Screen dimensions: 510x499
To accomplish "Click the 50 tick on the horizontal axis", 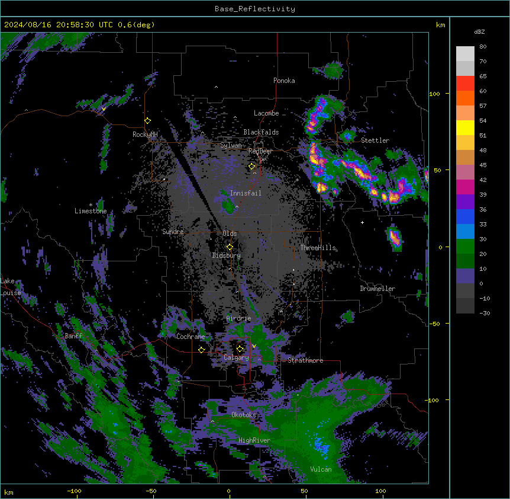I will point(305,491).
